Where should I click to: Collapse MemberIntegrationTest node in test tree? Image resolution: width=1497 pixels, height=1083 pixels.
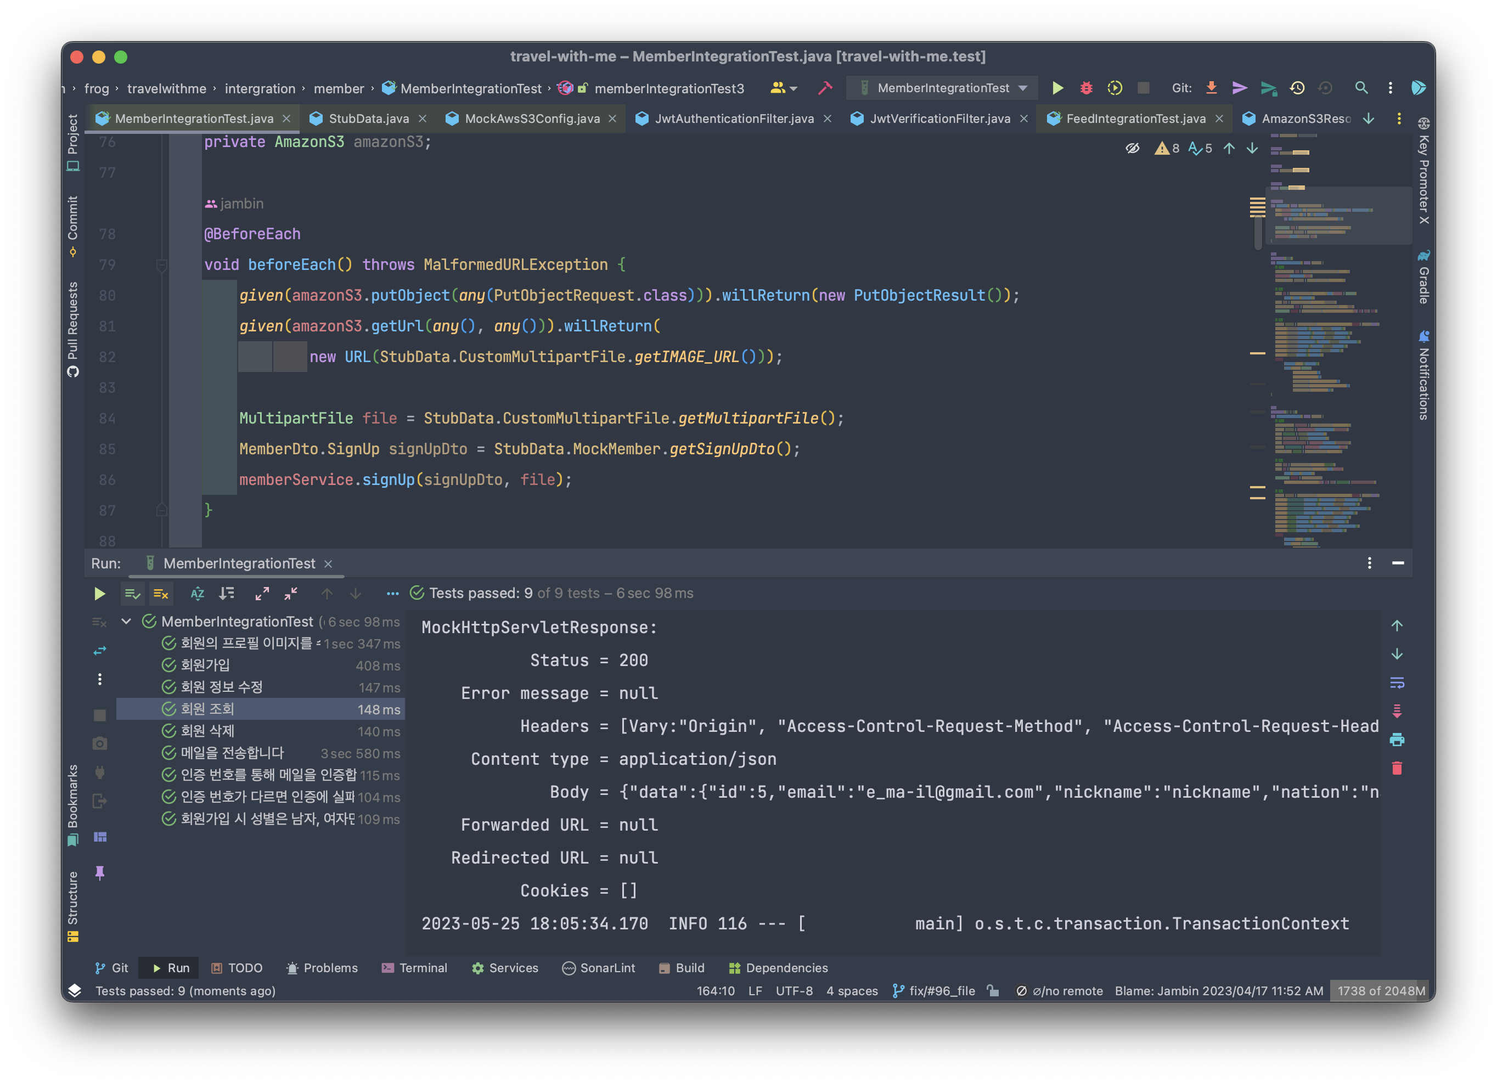pos(126,622)
